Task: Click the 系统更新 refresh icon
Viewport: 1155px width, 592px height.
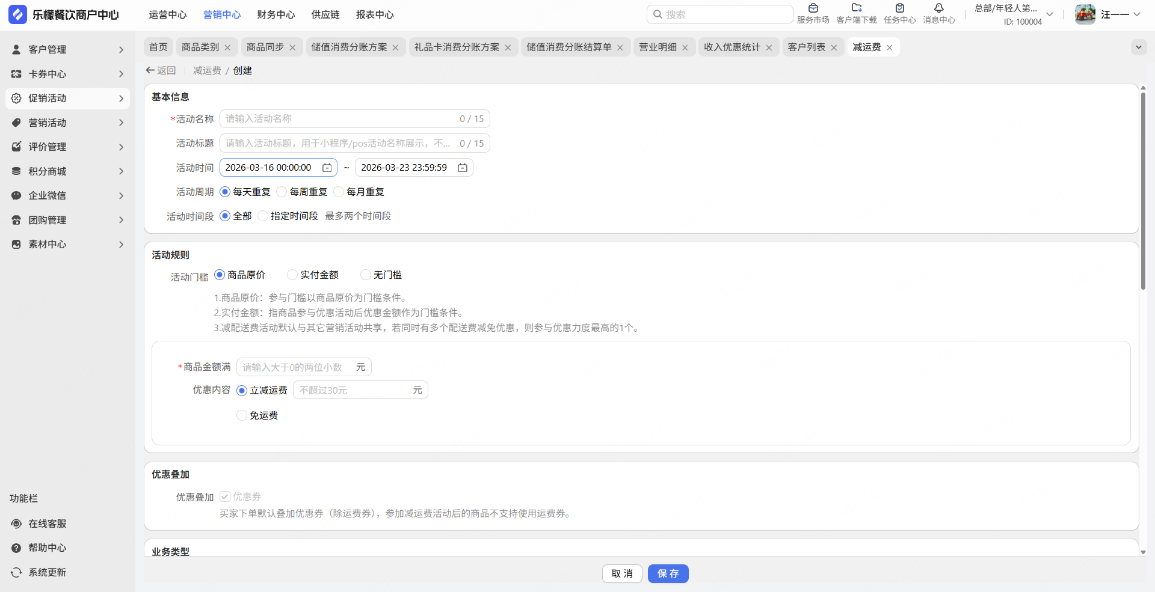Action: click(16, 572)
